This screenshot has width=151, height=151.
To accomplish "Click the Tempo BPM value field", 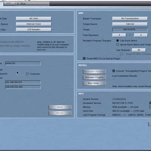I will click(x=130, y=29).
